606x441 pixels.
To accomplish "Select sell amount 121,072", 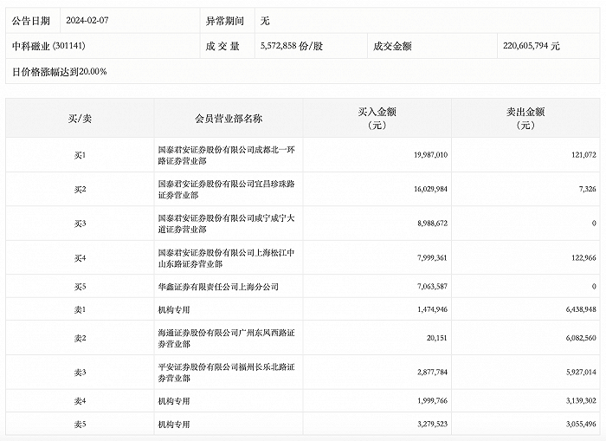I will point(583,155).
